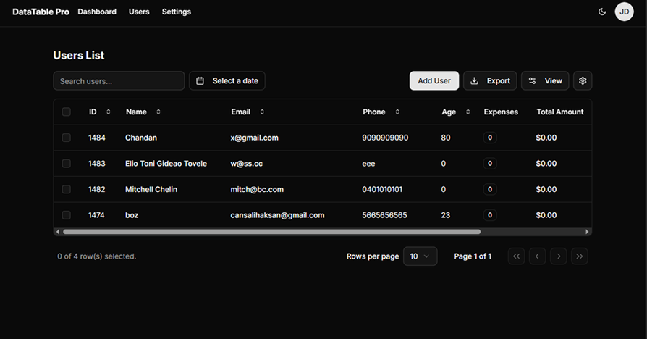The image size is (647, 339).
Task: Tick the checkbox for Mitchell Chelin
Action: click(67, 189)
